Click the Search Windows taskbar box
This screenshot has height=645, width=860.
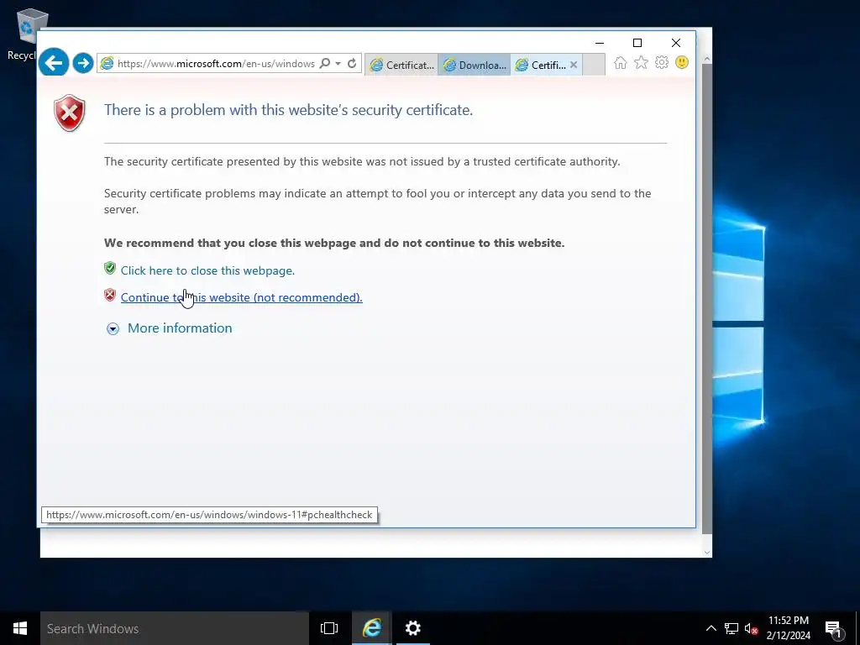(175, 628)
